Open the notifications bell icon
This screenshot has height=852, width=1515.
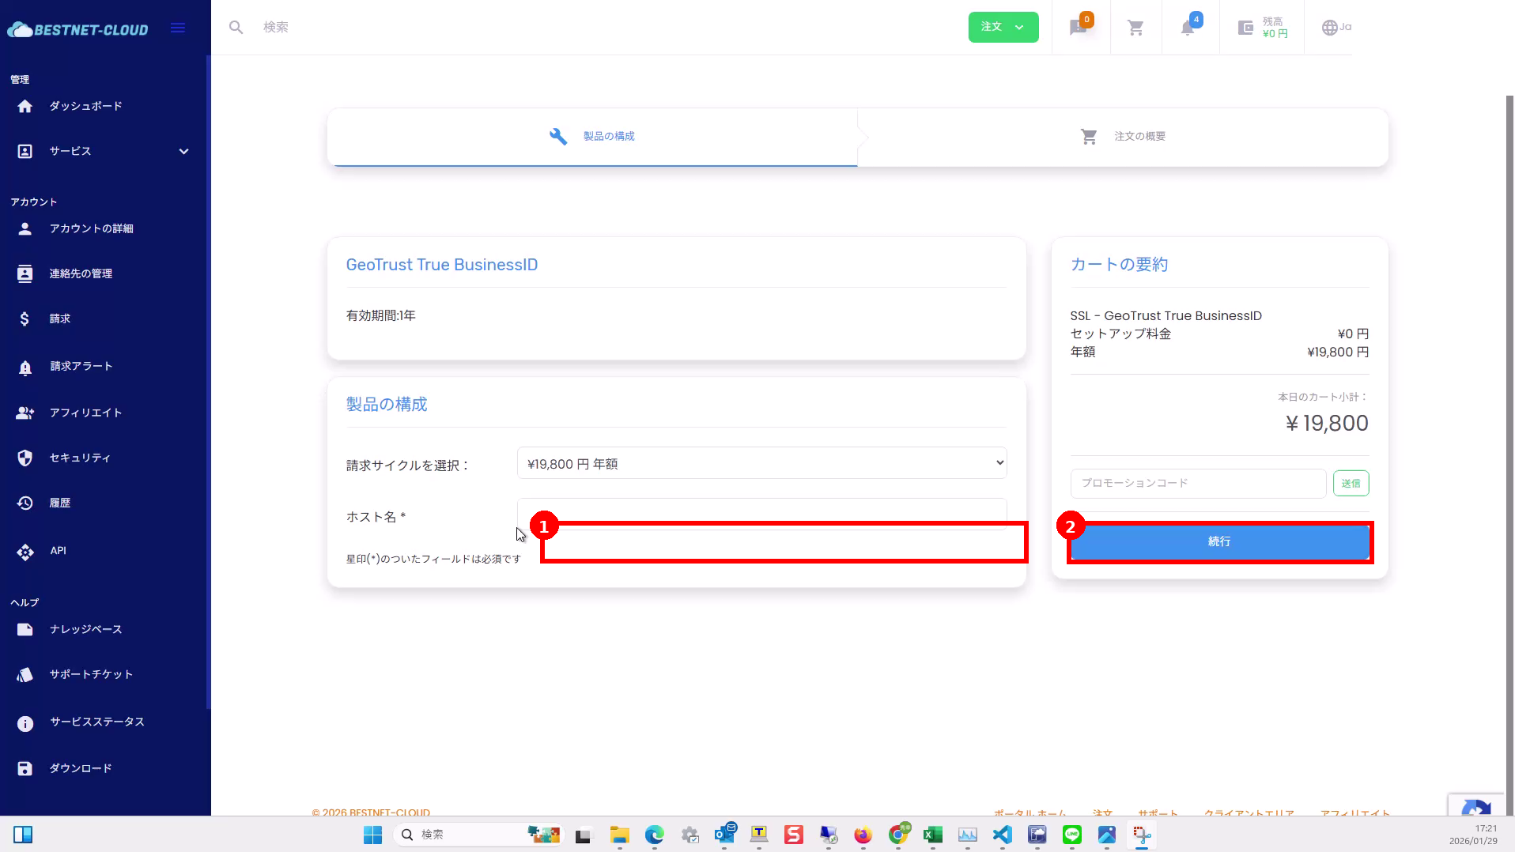(x=1188, y=28)
